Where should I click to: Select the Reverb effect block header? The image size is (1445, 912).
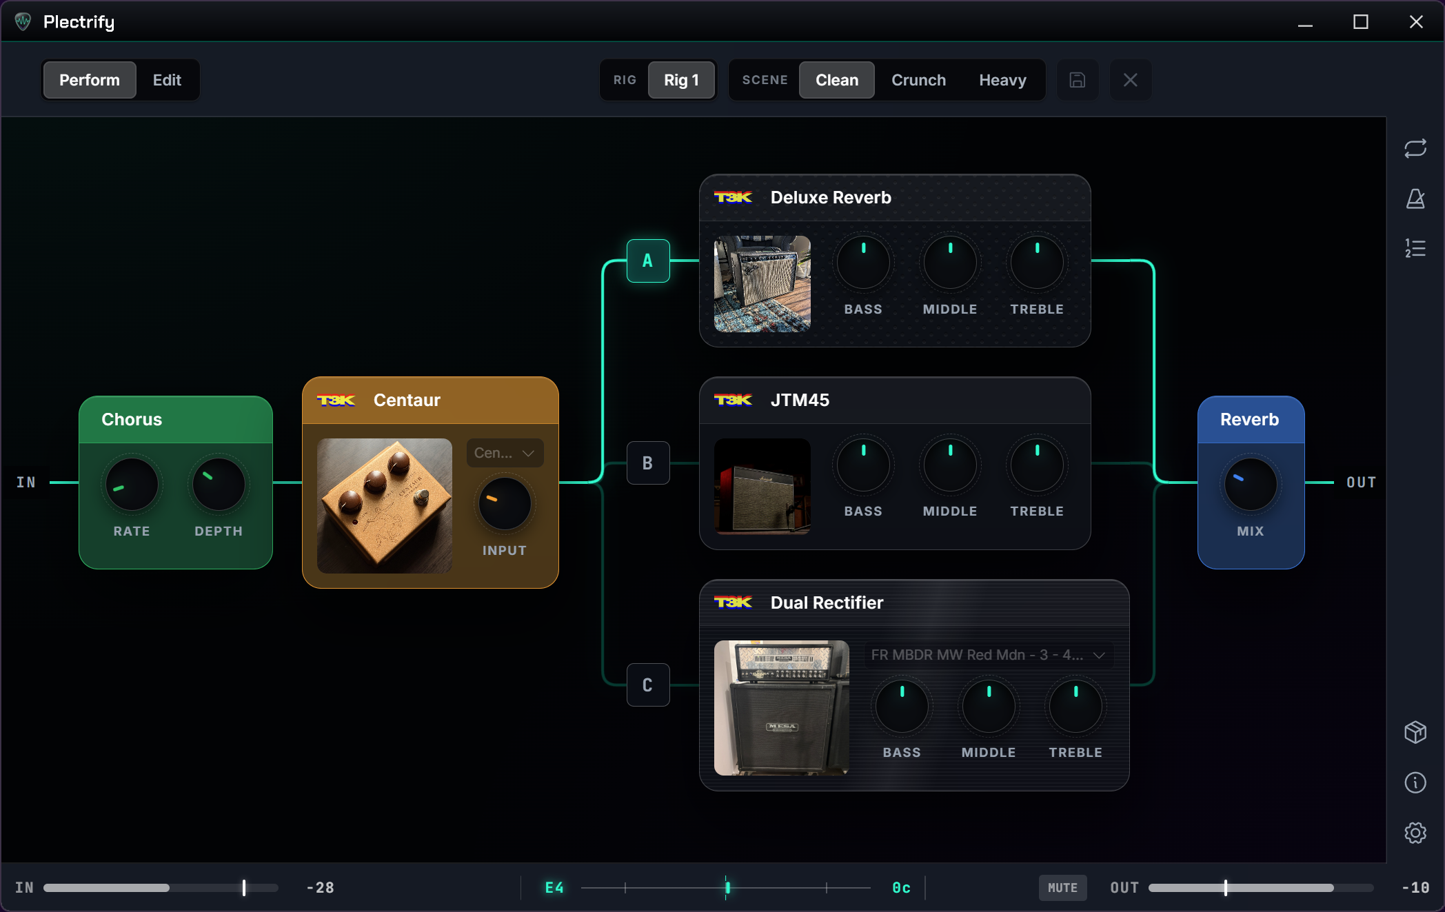[1251, 420]
